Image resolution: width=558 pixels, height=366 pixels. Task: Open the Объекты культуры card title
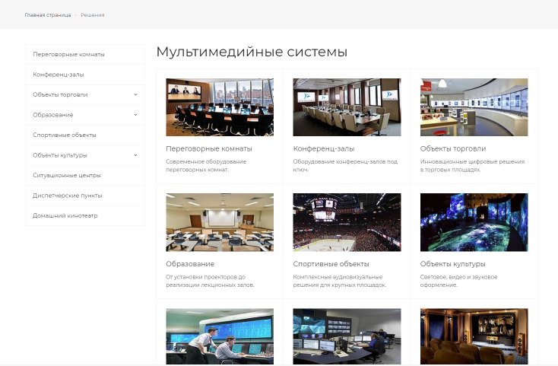tap(452, 264)
